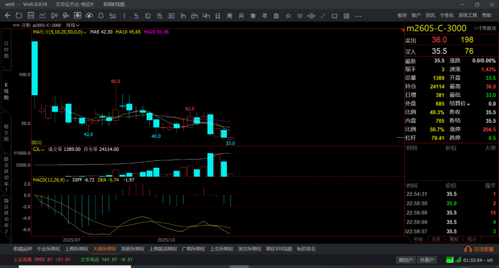Select the 郑商所期权 bottom tab
The image size is (499, 268).
coord(133,249)
